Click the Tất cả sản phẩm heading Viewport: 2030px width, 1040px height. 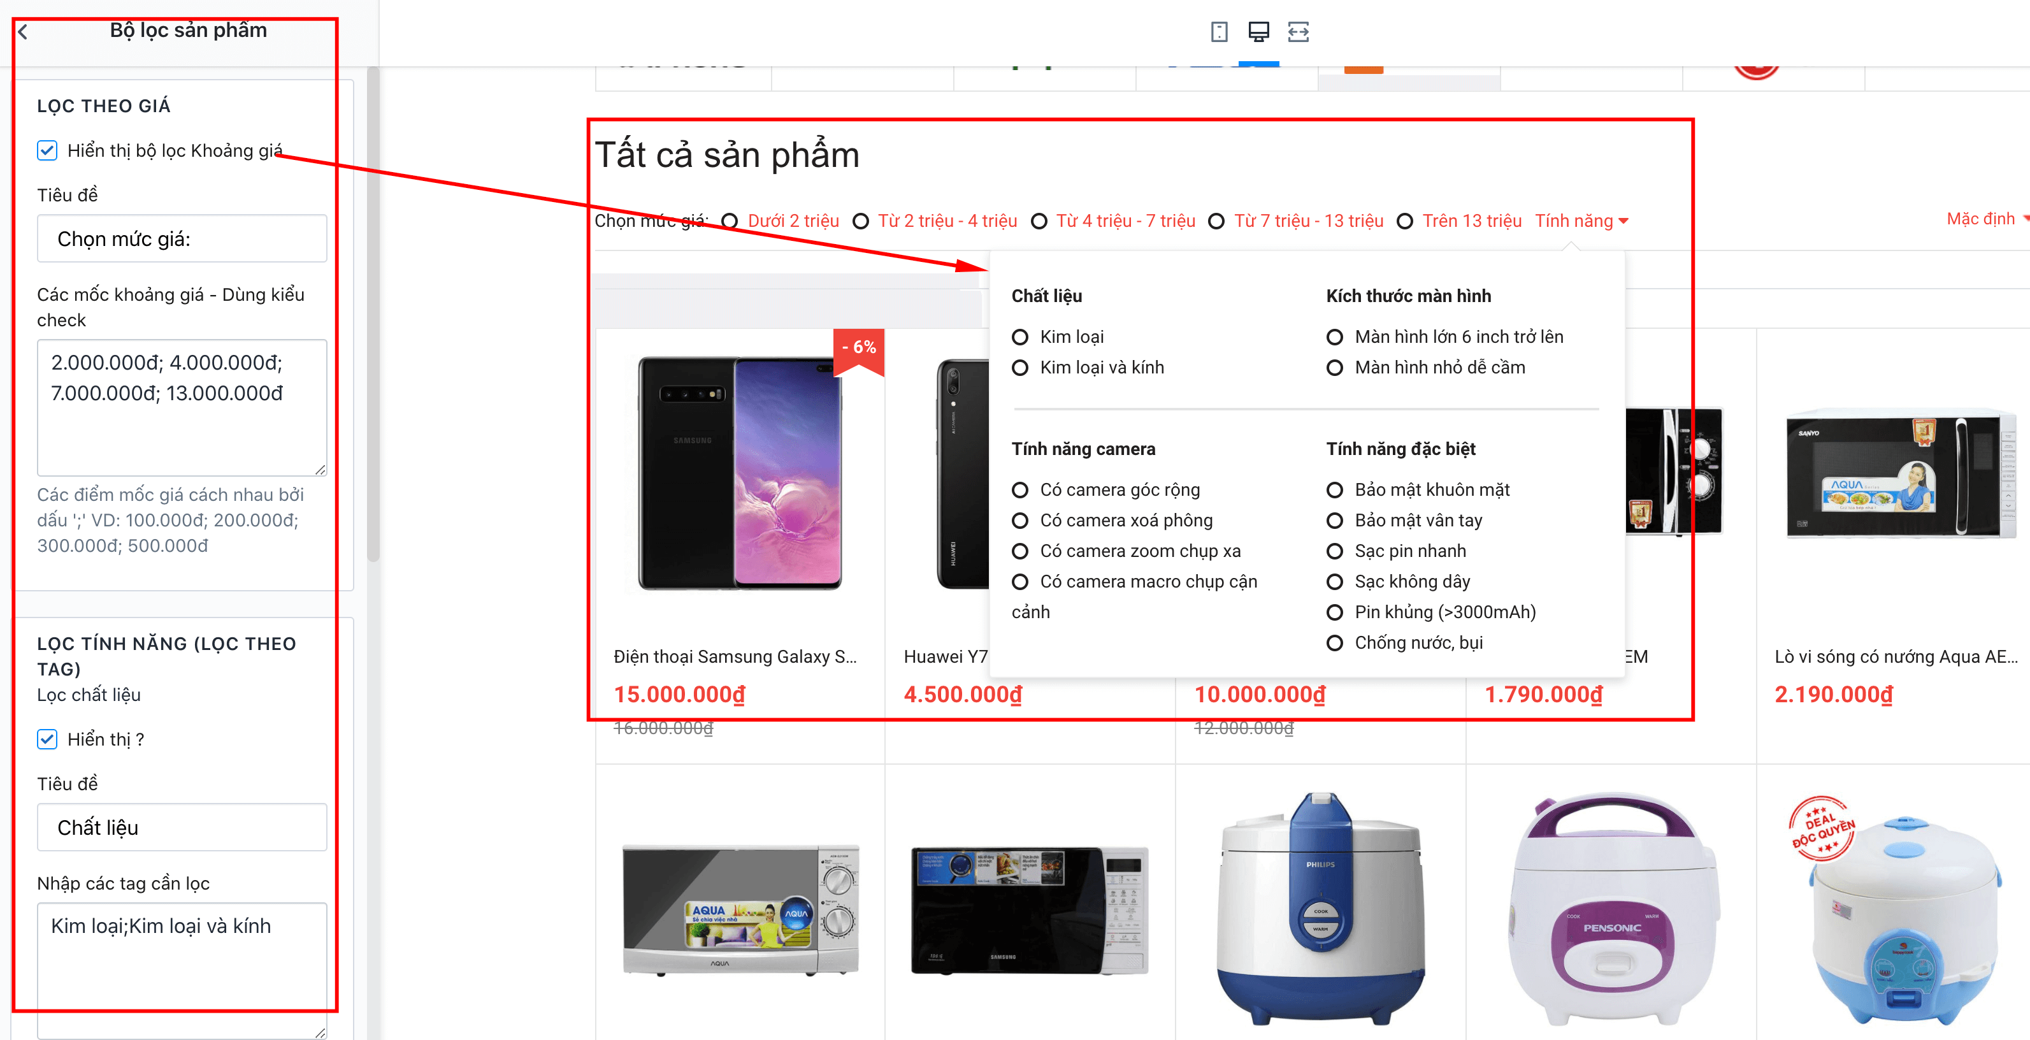tap(726, 154)
